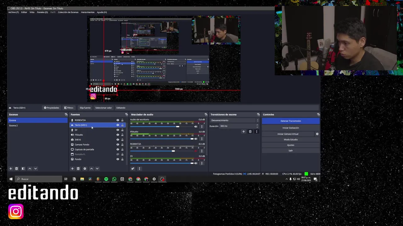Move source down in Fuentes panel
This screenshot has width=403, height=226.
click(97, 169)
